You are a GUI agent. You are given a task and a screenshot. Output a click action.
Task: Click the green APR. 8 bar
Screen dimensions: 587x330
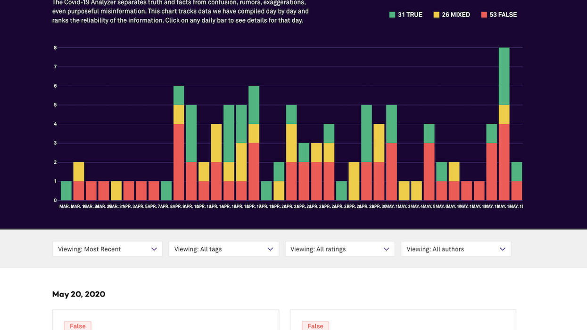click(166, 191)
